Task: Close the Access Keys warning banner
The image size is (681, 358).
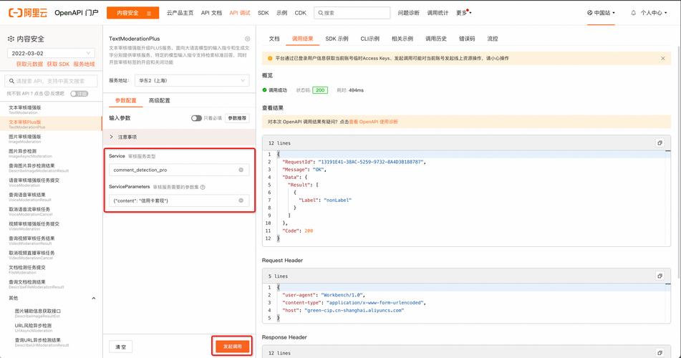Action: 663,58
